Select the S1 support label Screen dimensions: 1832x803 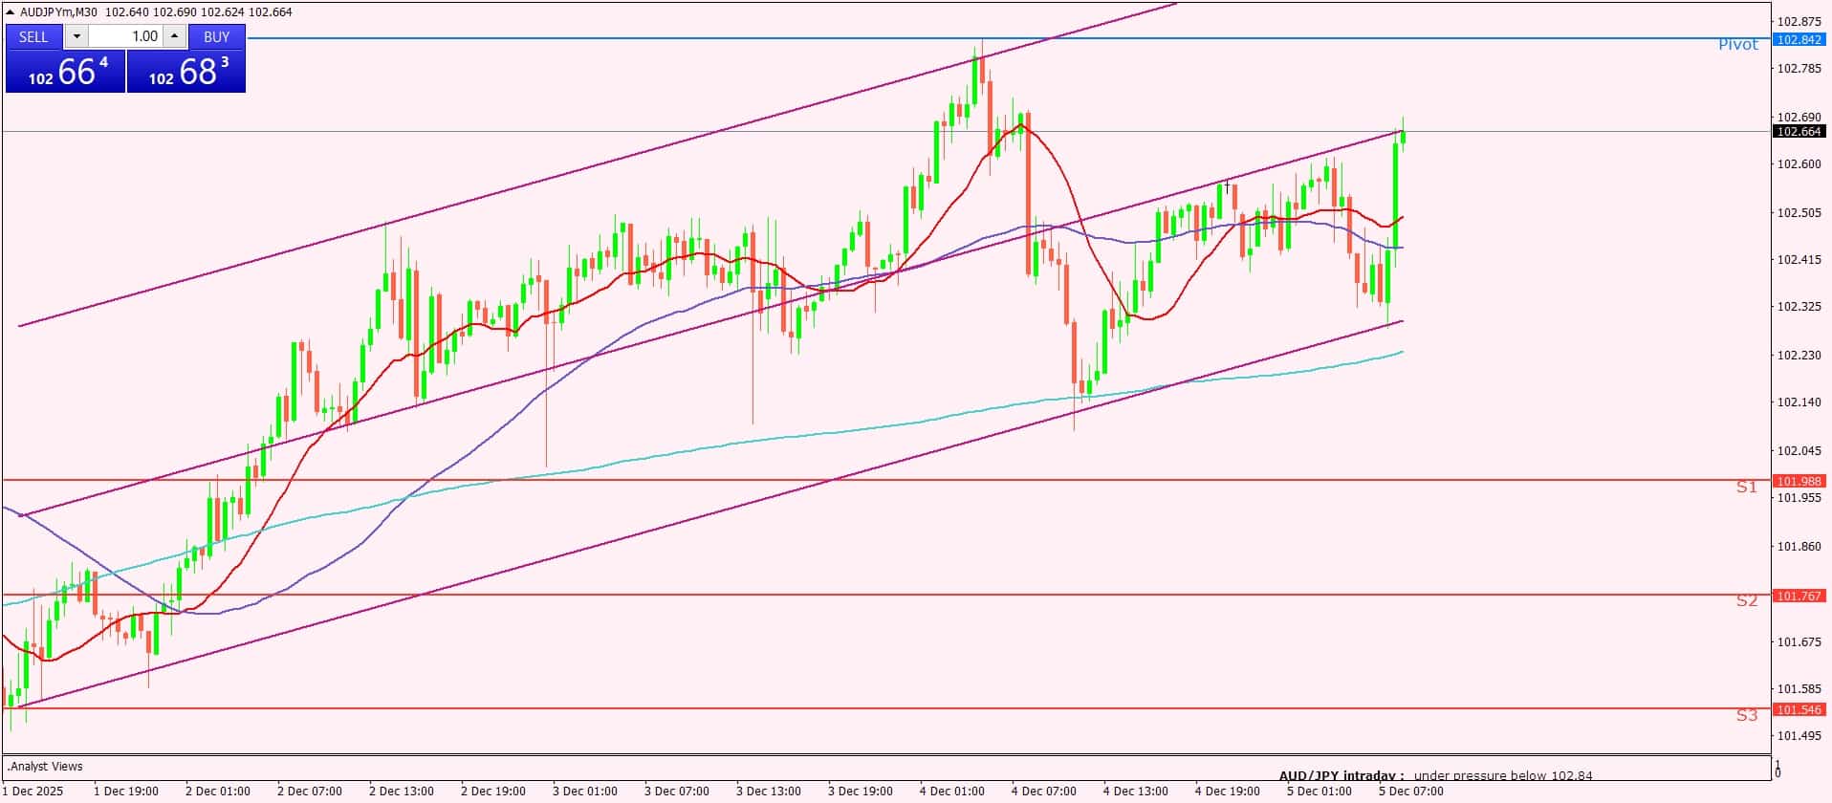tap(1746, 488)
